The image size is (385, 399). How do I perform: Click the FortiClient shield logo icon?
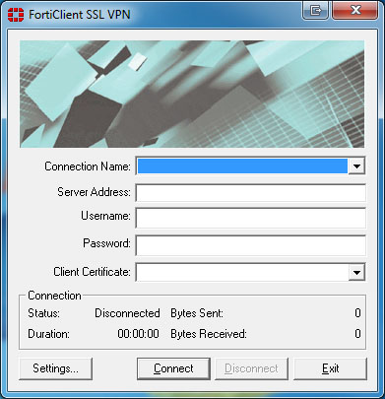coord(16,15)
